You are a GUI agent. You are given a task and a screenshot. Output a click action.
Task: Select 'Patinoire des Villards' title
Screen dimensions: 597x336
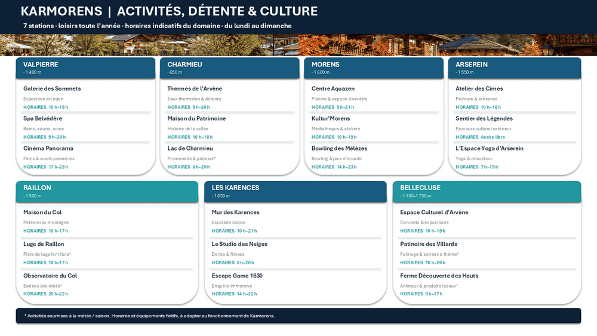click(429, 244)
